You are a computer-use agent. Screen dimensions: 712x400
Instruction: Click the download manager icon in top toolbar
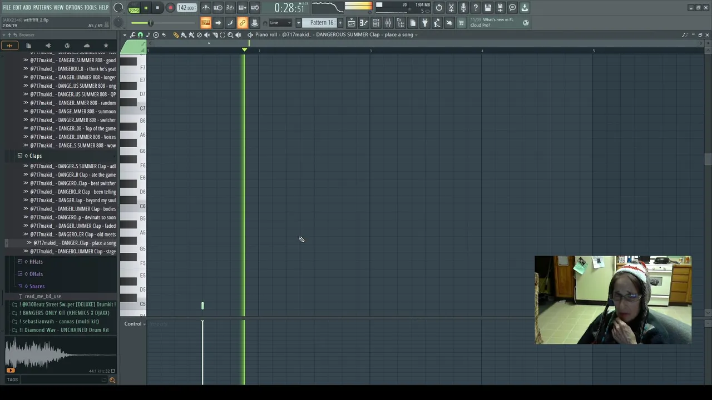pos(525,8)
